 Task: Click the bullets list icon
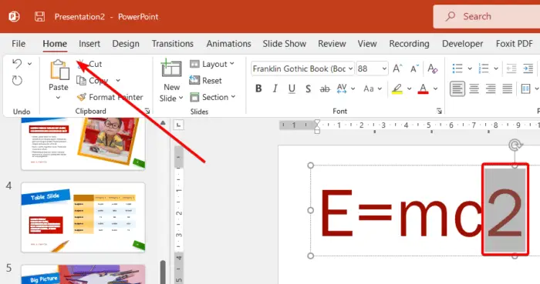coord(457,68)
